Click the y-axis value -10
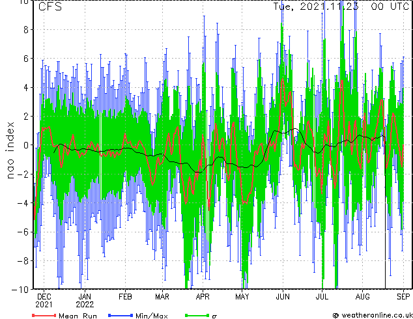 click(20, 290)
